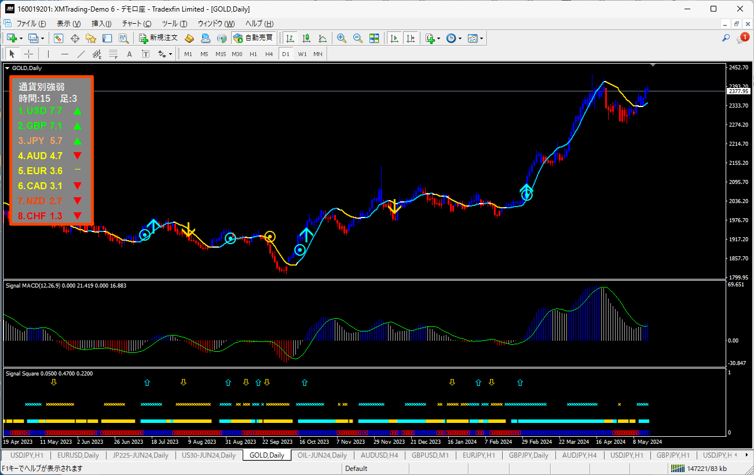Image resolution: width=754 pixels, height=475 pixels.
Task: Open the ヘルプ menu
Action: pos(259,24)
